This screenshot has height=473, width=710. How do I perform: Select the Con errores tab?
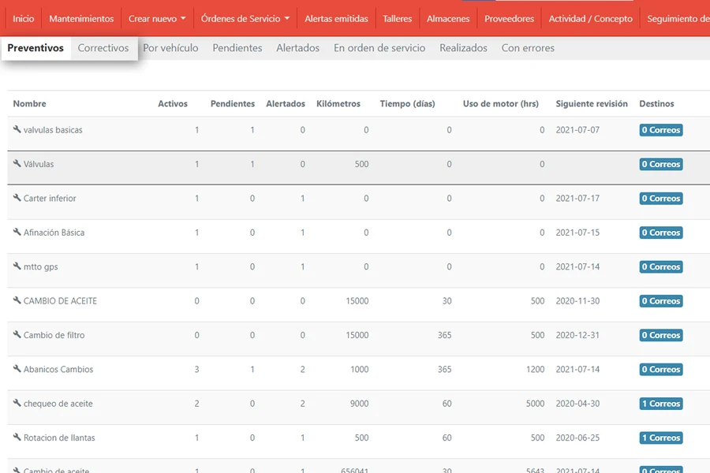click(x=528, y=48)
